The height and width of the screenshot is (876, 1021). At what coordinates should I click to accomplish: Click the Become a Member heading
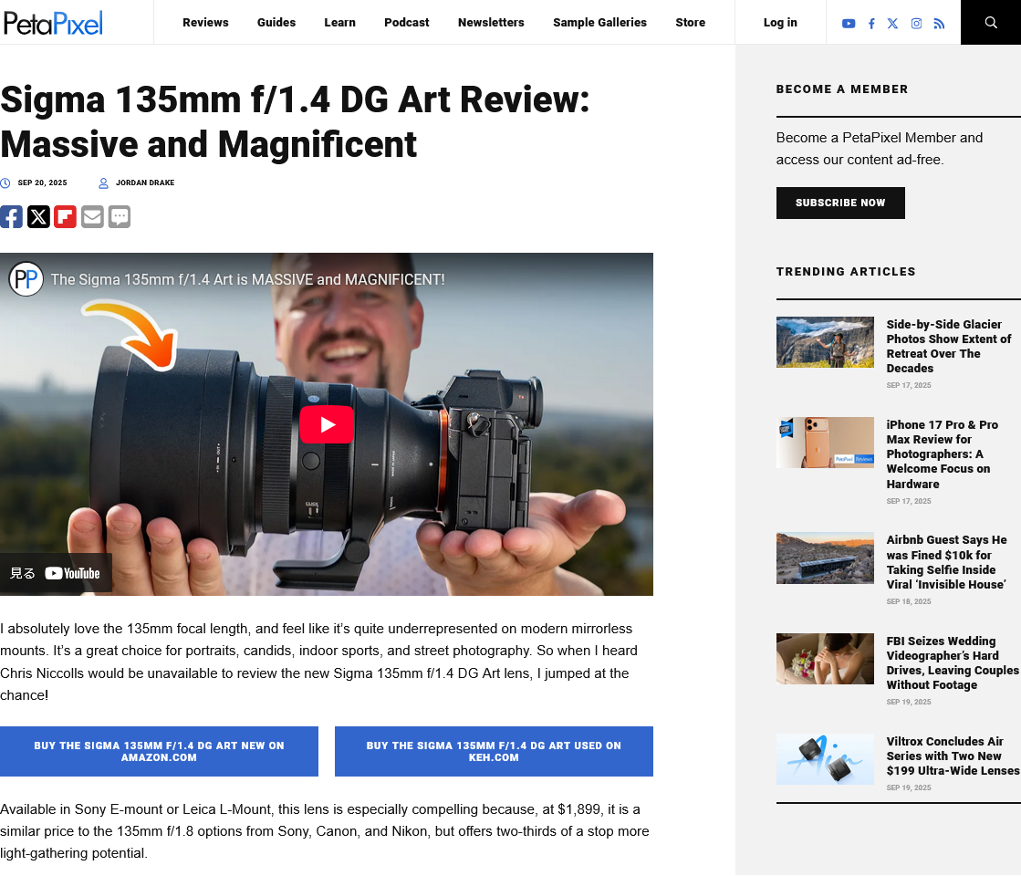(x=842, y=89)
